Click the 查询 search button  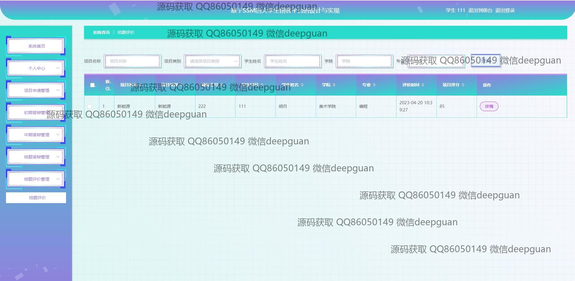pyautogui.click(x=485, y=61)
